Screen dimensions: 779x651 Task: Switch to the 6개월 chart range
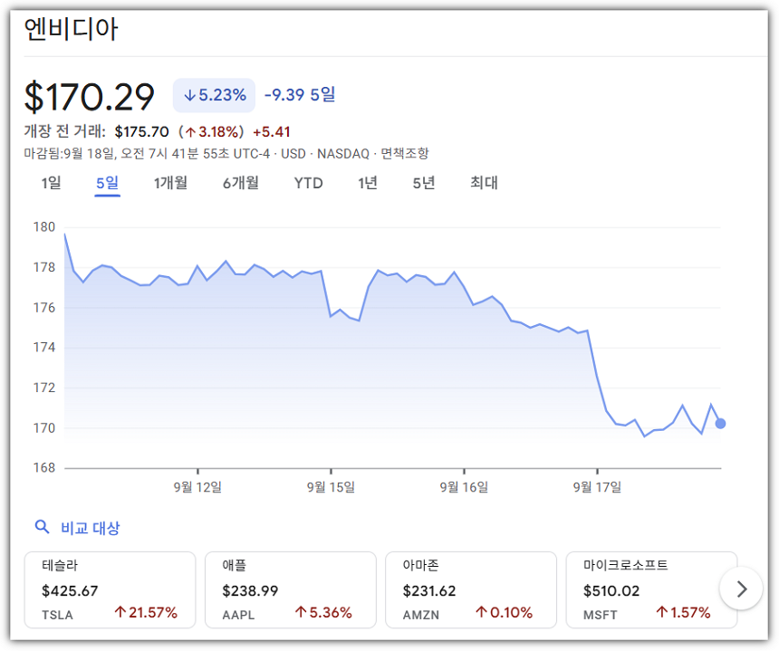240,183
